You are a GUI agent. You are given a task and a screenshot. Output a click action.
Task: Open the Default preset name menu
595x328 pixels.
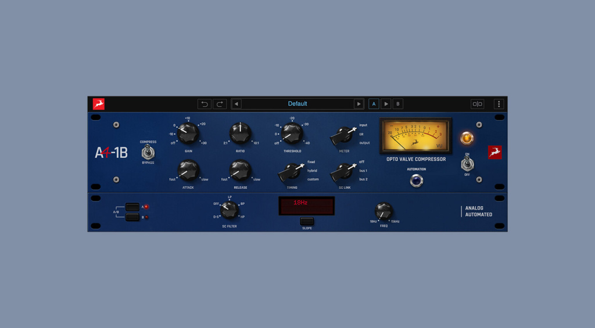tap(297, 104)
